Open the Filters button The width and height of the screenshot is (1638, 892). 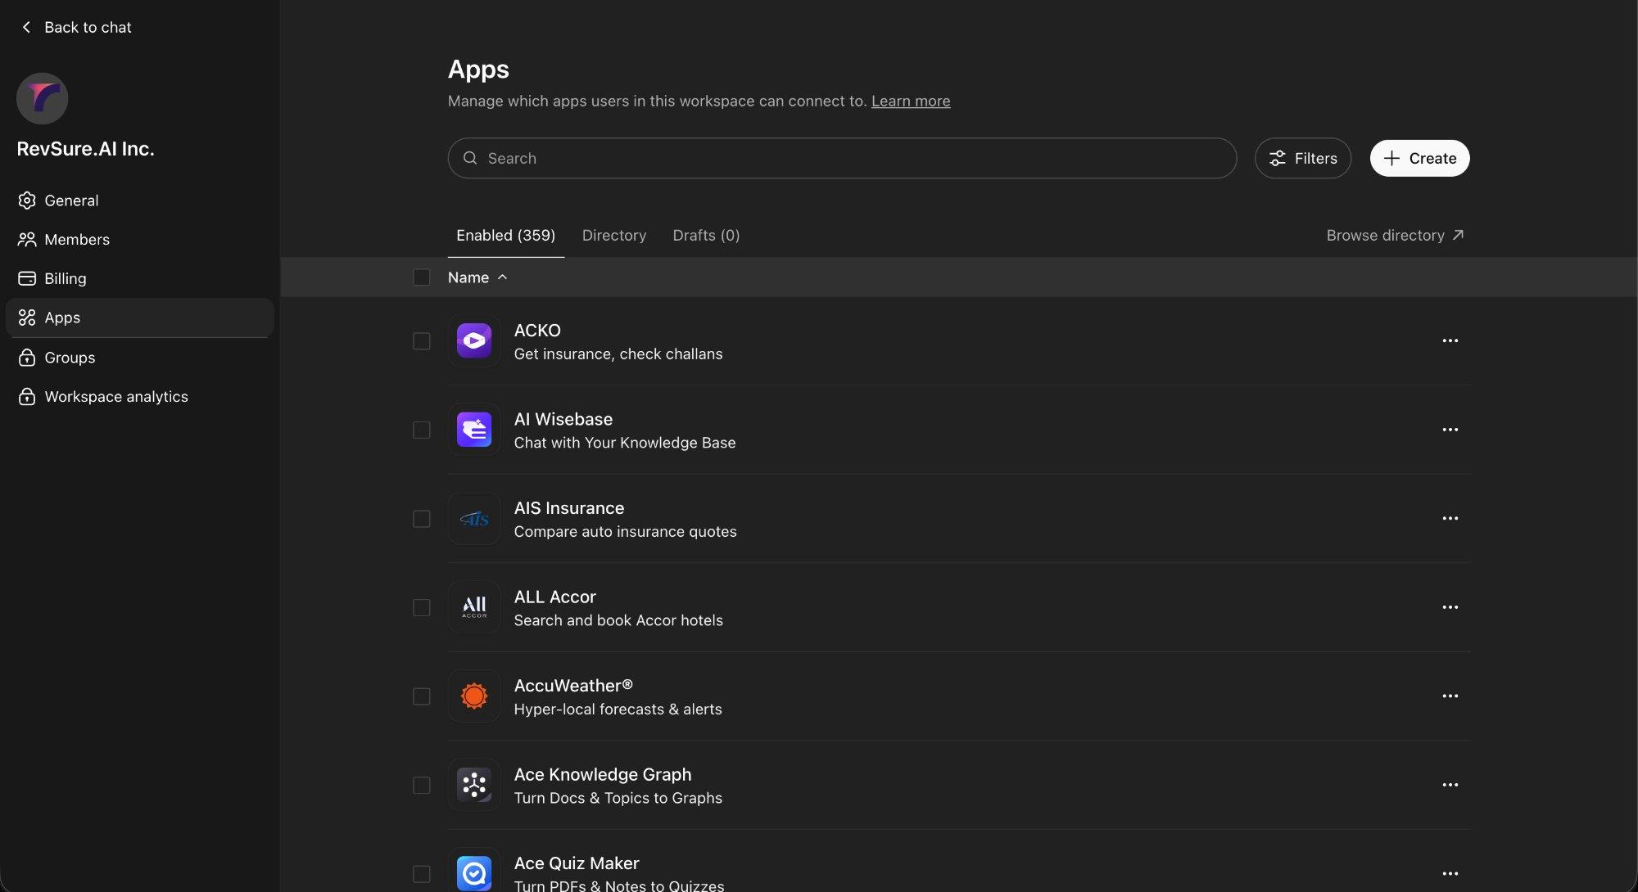pos(1302,158)
